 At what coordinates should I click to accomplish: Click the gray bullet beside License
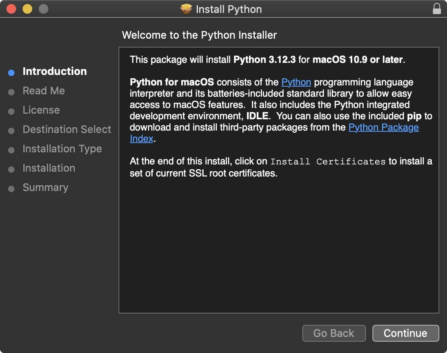(x=11, y=111)
